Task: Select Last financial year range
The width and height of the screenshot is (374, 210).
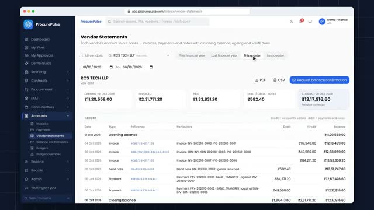Action: point(224,55)
